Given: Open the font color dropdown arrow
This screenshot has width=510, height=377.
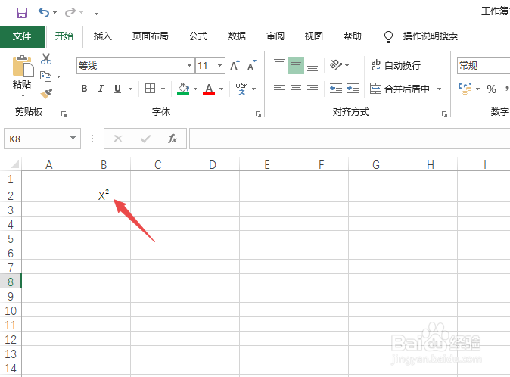Looking at the screenshot, I should [222, 89].
